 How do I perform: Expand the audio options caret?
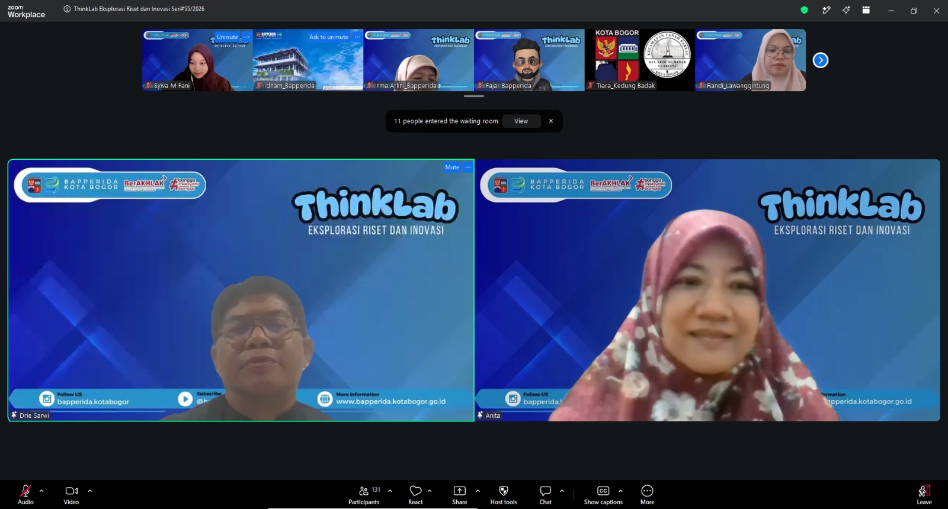pos(41,491)
